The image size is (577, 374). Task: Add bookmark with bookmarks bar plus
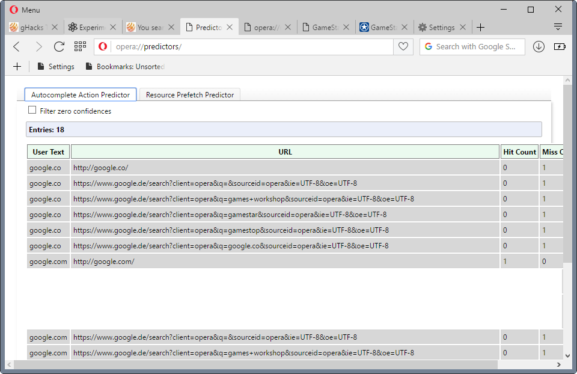[x=17, y=66]
